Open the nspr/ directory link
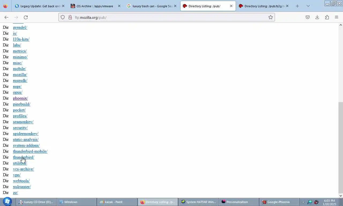This screenshot has width=343, height=206. pyautogui.click(x=17, y=86)
